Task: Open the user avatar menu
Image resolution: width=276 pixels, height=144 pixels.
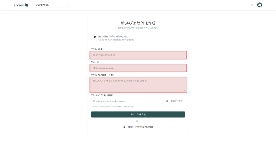Action: [x=260, y=5]
